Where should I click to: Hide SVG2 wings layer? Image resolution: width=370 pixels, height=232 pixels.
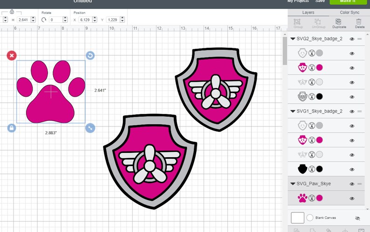pyautogui.click(x=352, y=82)
